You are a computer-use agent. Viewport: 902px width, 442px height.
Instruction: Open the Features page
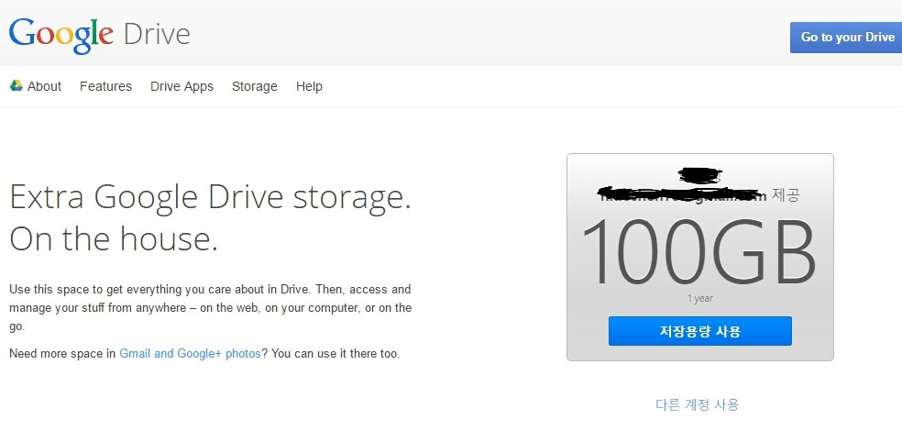coord(105,86)
